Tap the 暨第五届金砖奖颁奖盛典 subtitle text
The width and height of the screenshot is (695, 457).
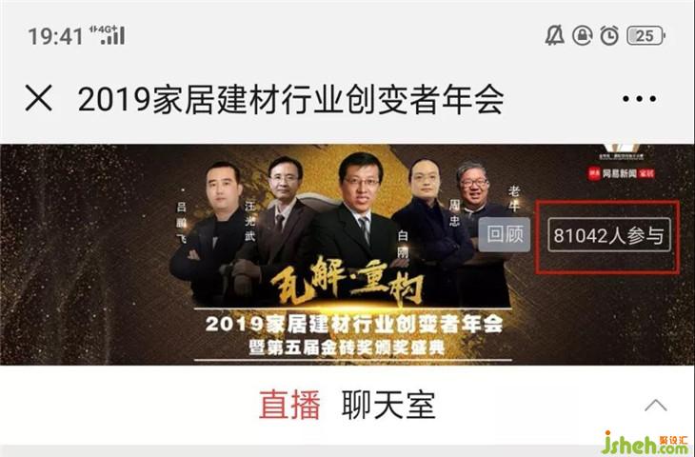tap(347, 348)
